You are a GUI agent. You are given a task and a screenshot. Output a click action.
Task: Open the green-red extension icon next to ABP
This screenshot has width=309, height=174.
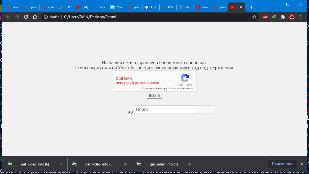click(274, 17)
